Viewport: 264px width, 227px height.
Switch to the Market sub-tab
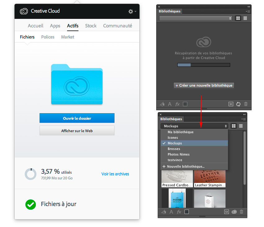(x=67, y=37)
